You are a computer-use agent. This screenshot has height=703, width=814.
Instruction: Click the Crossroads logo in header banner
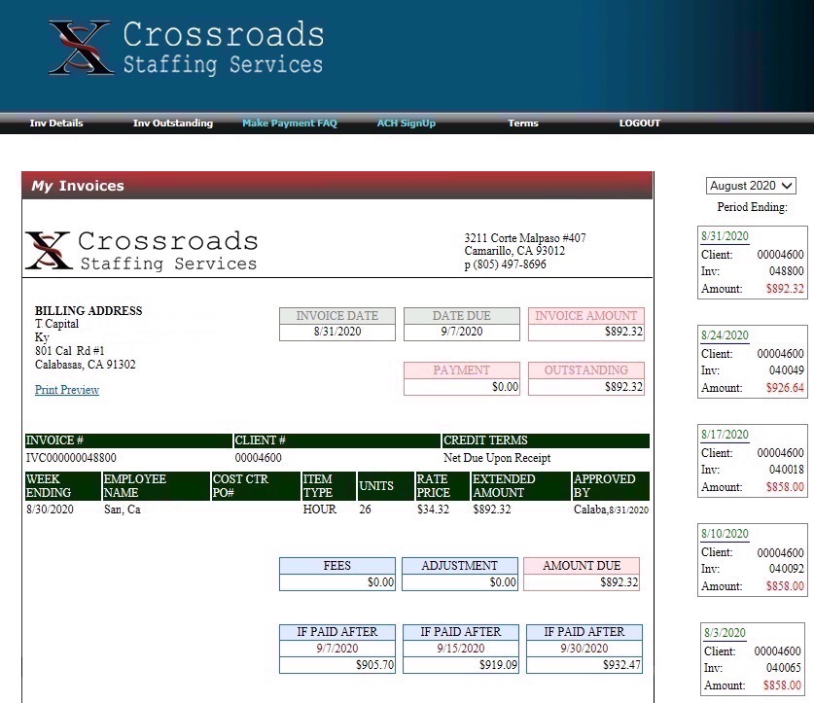(185, 49)
